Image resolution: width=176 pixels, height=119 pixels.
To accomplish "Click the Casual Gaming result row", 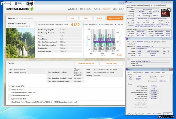I will tap(59, 48).
